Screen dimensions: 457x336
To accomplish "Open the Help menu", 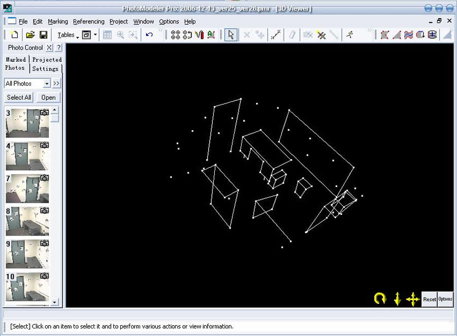I will 190,21.
